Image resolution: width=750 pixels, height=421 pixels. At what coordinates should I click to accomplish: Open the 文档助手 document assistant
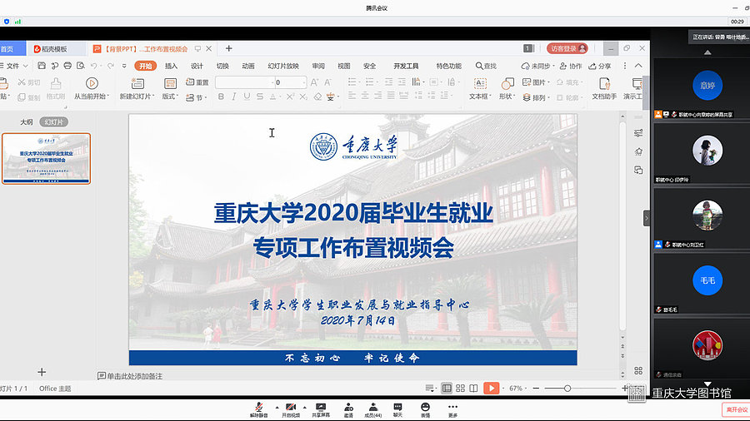604,88
